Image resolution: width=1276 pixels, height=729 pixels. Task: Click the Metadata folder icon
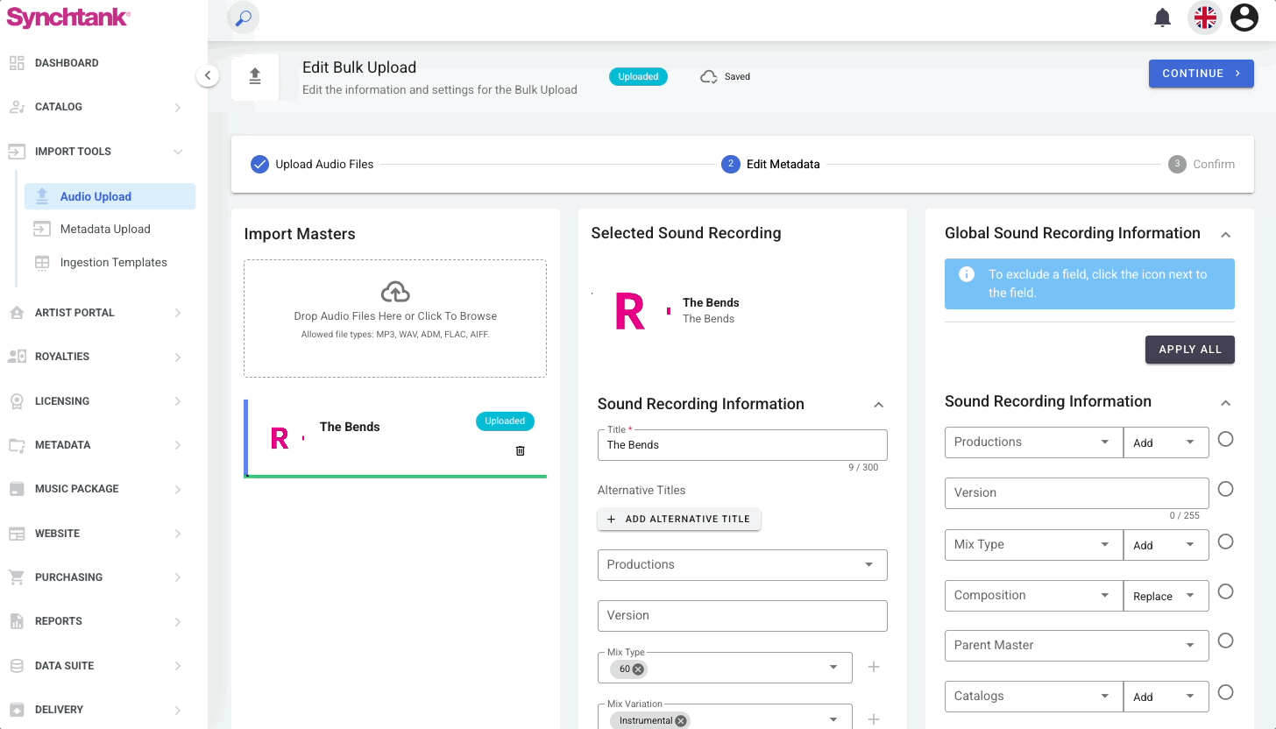click(x=17, y=445)
